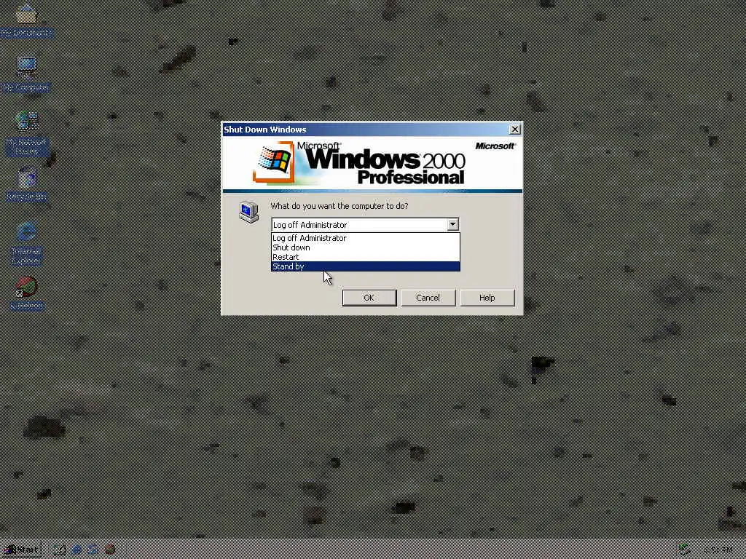Click Show Desktop in Quick Launch
Screen dimensions: 746x559
60,550
